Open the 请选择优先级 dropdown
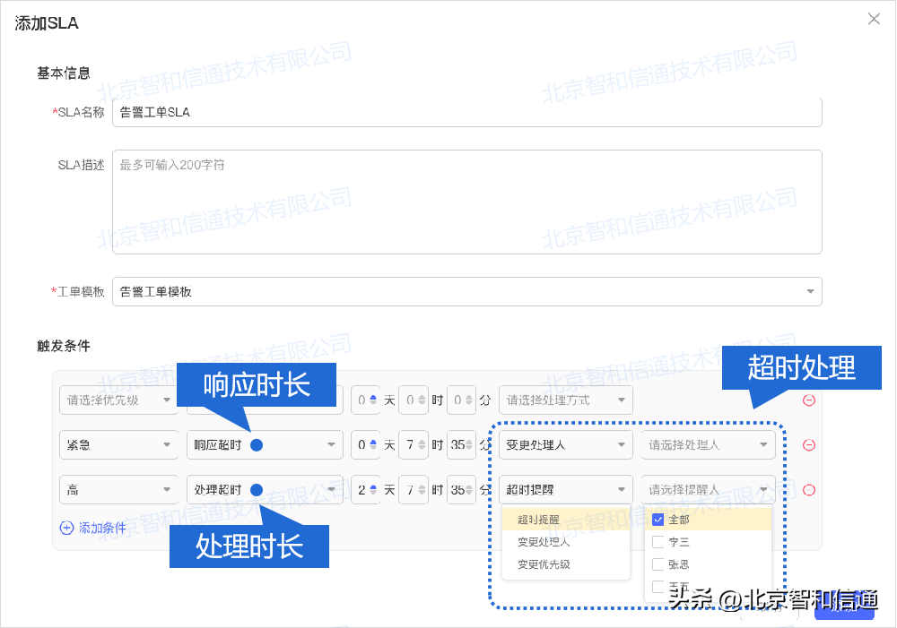Image resolution: width=897 pixels, height=628 pixels. (x=119, y=400)
